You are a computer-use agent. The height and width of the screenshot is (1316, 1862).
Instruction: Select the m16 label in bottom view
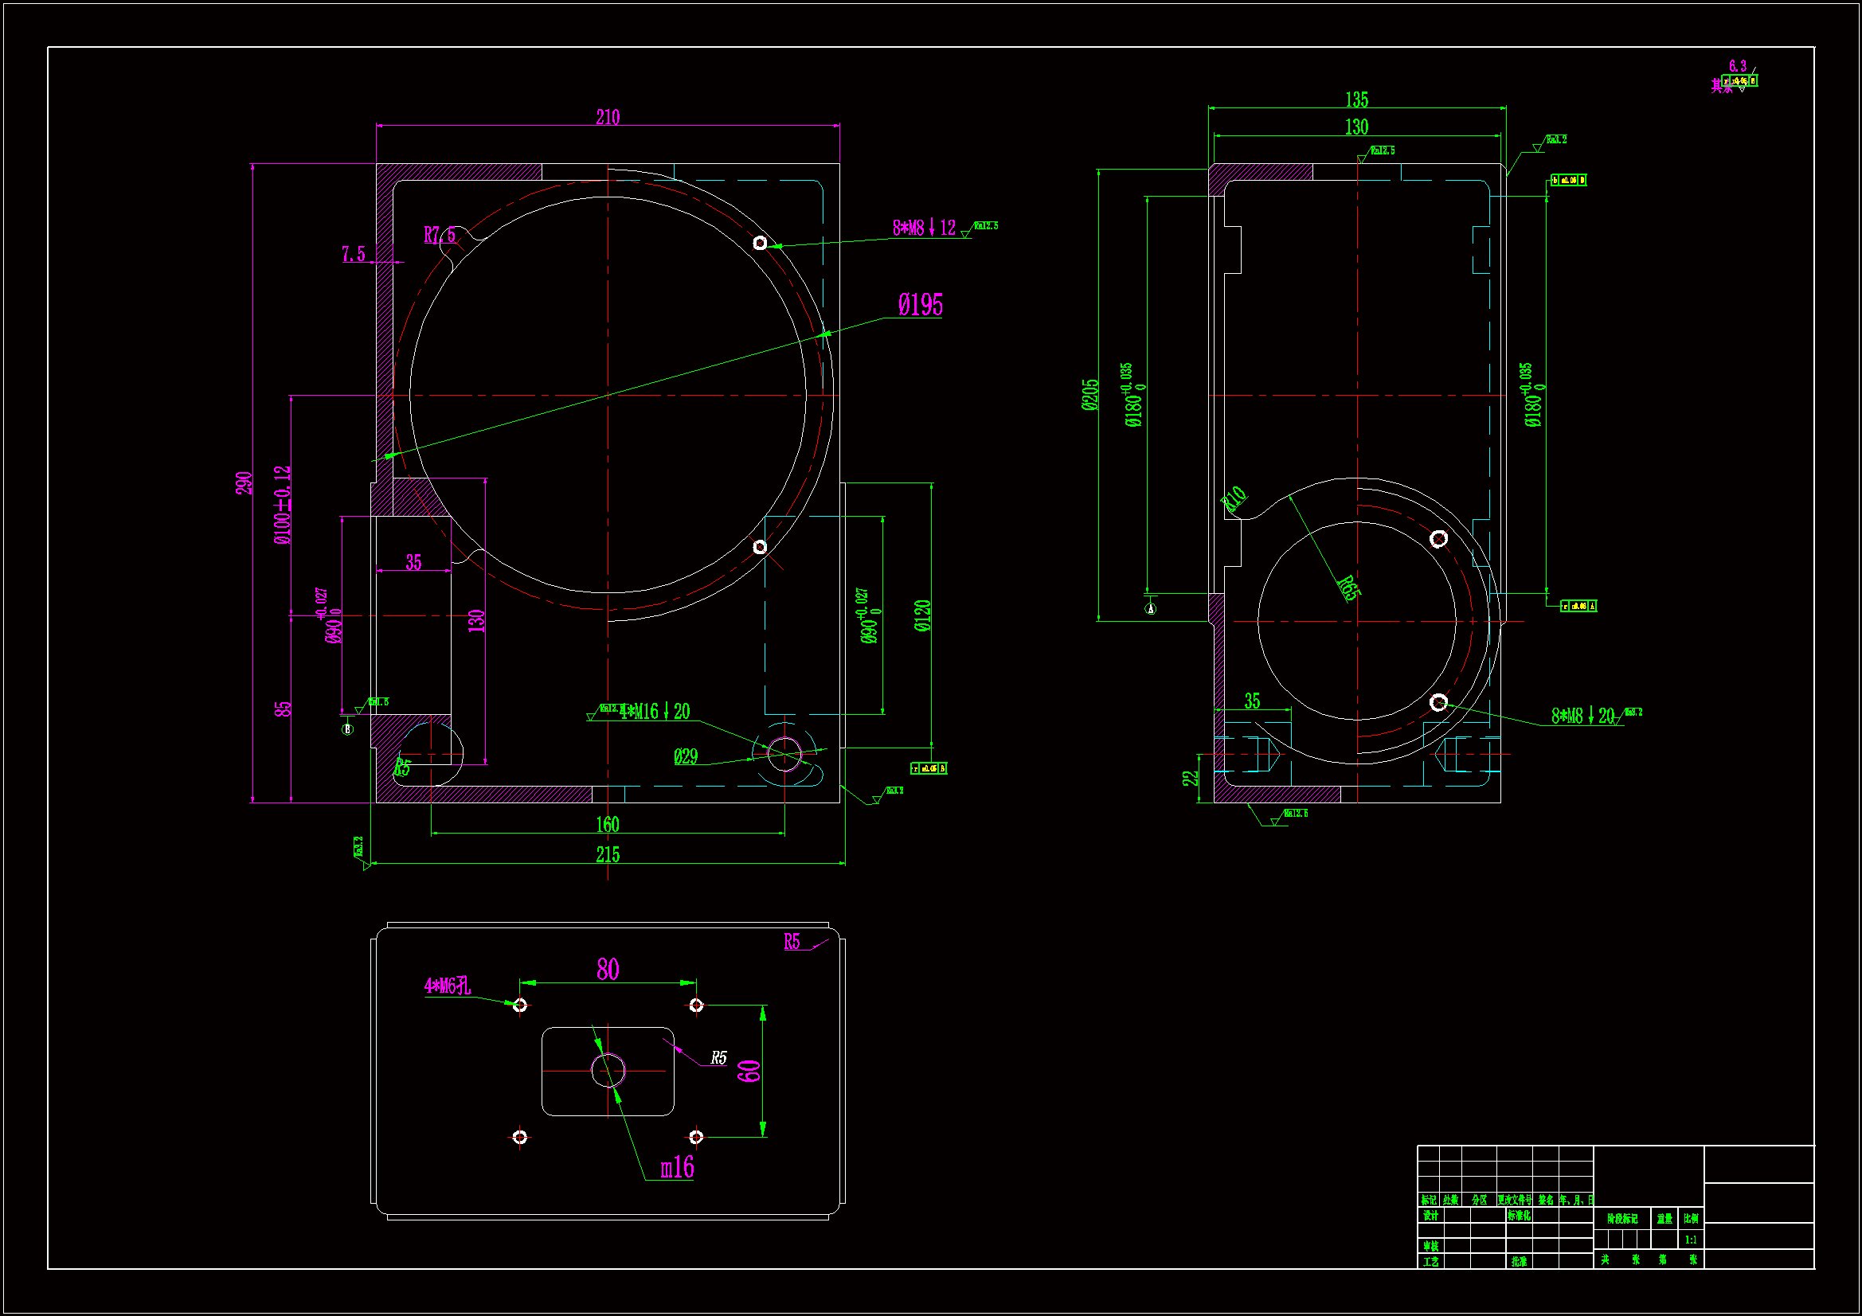(x=677, y=1168)
